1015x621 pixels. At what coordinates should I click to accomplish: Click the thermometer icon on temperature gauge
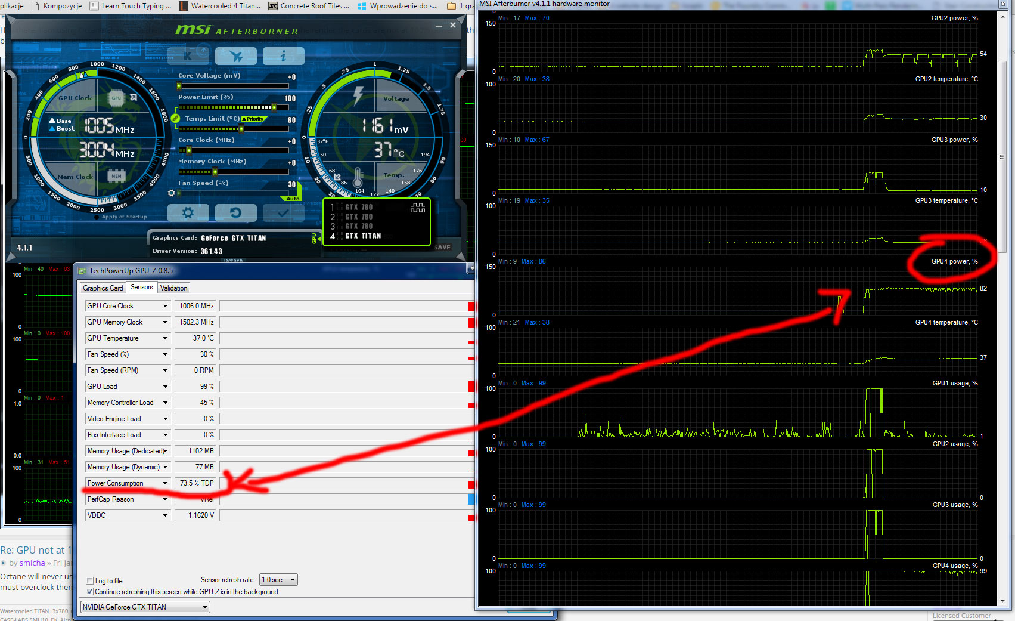coord(358,178)
